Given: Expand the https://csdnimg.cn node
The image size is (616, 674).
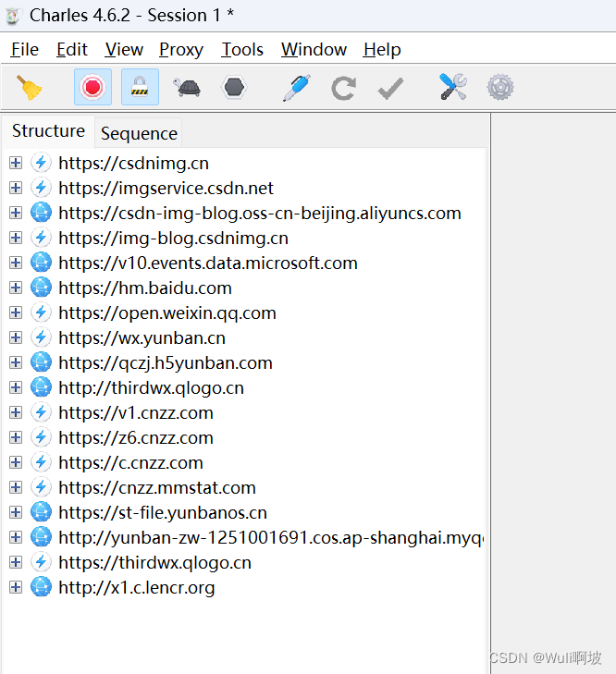Looking at the screenshot, I should [16, 163].
